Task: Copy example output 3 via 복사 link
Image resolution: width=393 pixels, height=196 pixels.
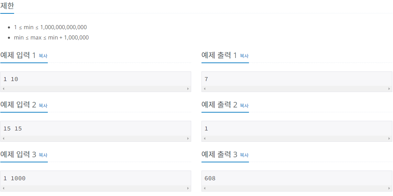Action: click(x=244, y=155)
